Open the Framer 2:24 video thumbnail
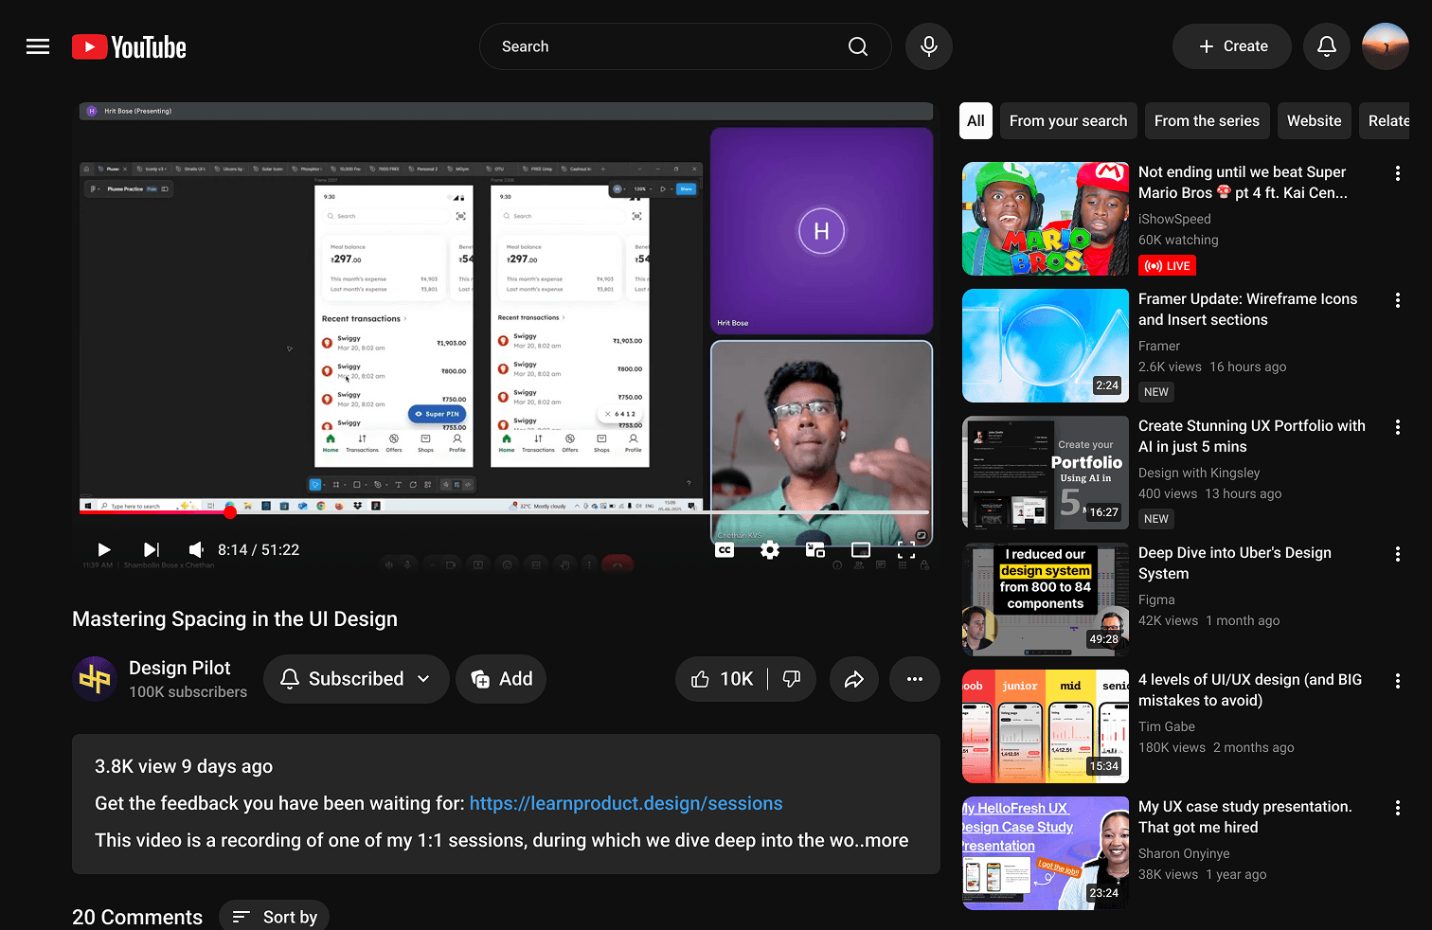This screenshot has width=1432, height=930. tap(1046, 346)
